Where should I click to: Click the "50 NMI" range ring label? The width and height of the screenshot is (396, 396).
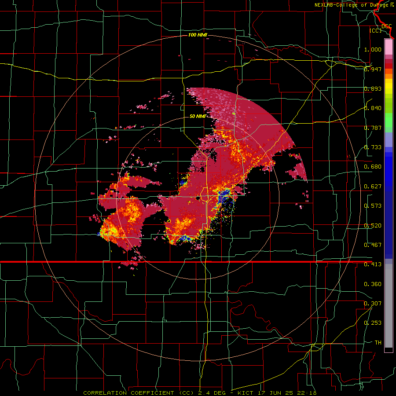click(198, 116)
